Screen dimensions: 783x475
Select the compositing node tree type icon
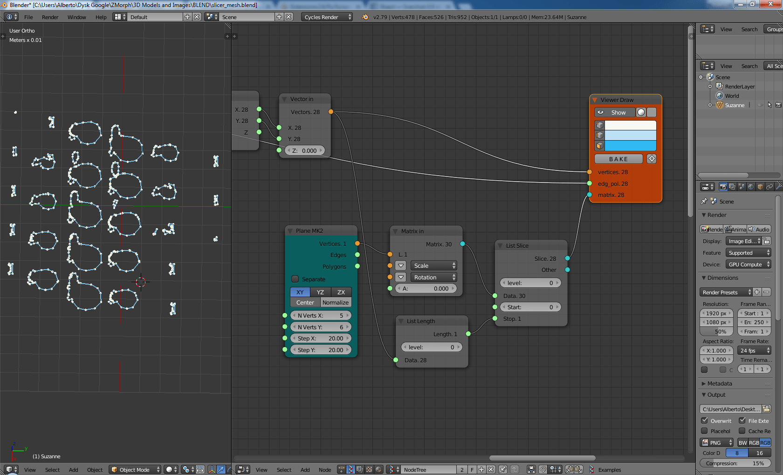[x=360, y=469]
